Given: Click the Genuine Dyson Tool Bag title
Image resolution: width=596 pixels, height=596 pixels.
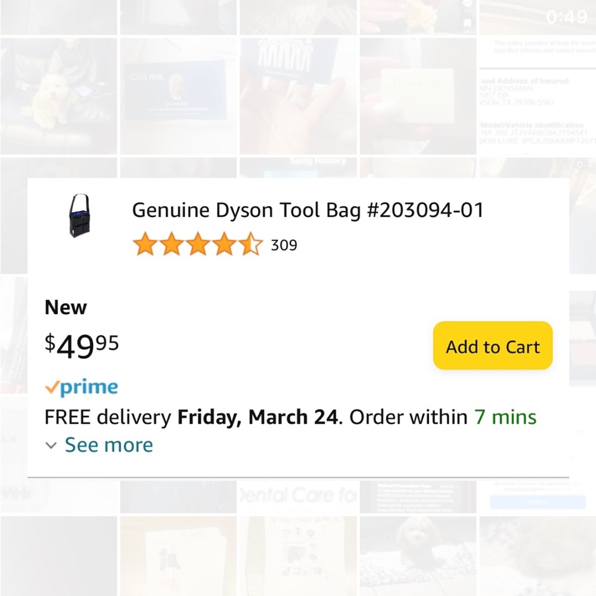Looking at the screenshot, I should coord(308,210).
